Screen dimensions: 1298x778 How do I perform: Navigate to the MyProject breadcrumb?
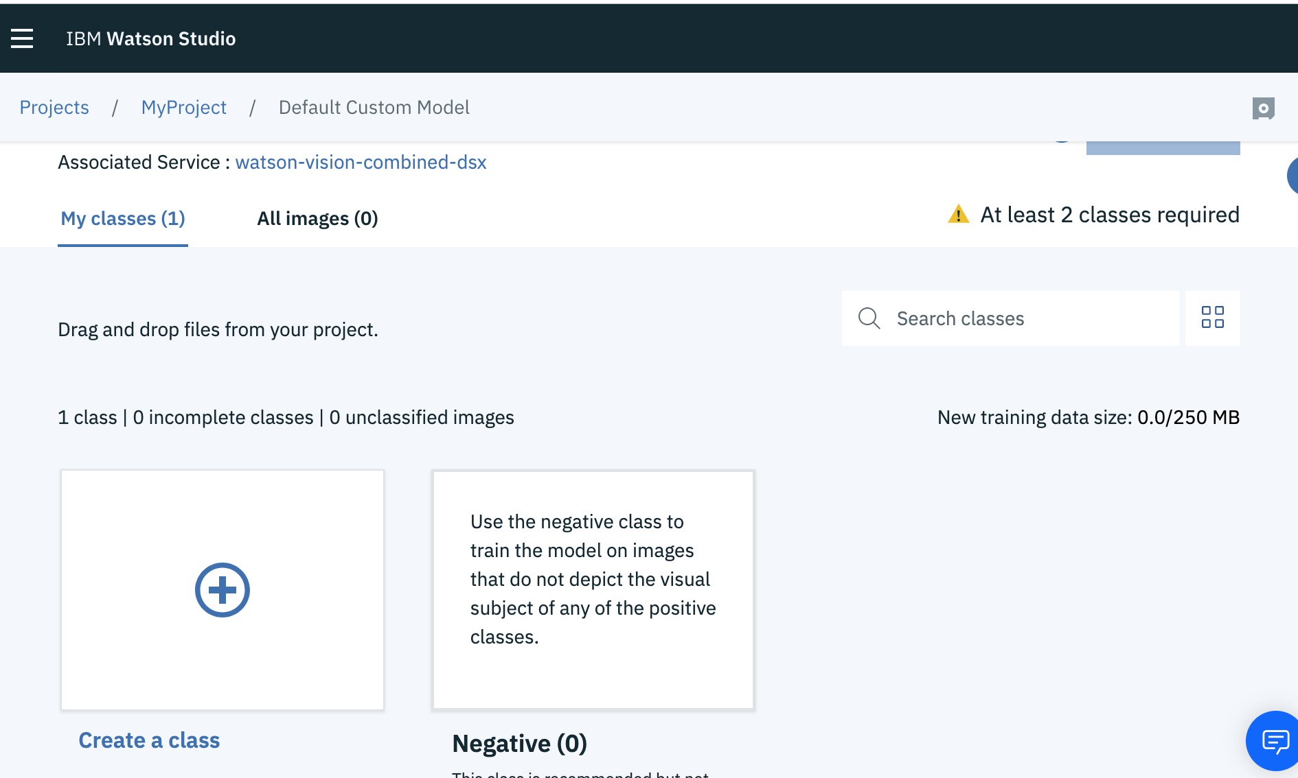coord(183,108)
